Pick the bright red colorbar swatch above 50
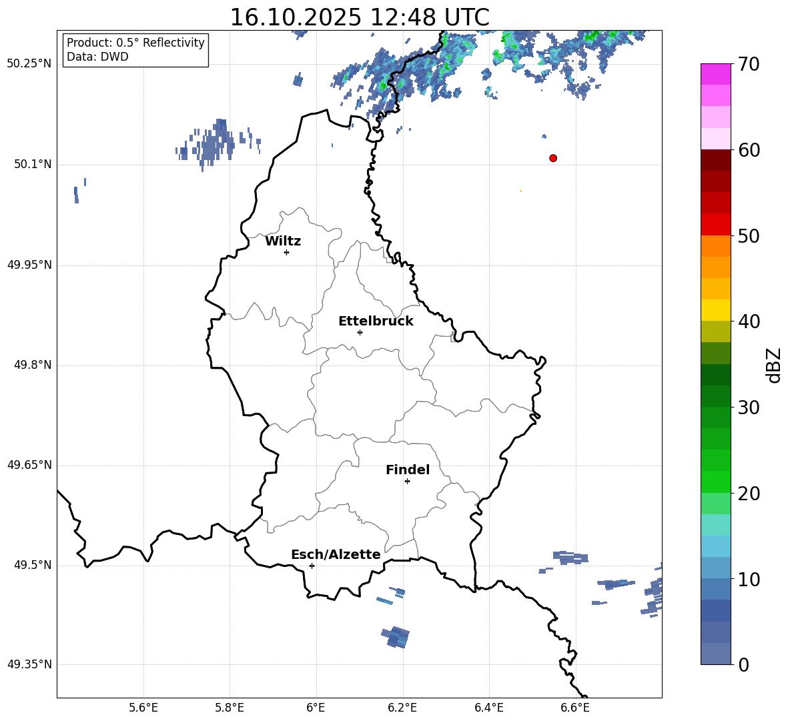790x721 pixels. (x=716, y=224)
